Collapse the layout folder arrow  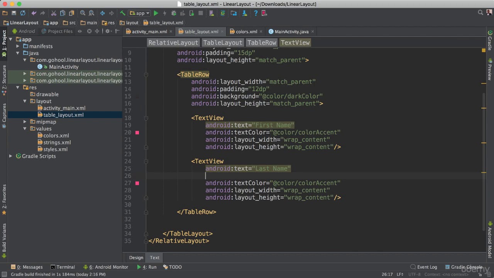[25, 101]
